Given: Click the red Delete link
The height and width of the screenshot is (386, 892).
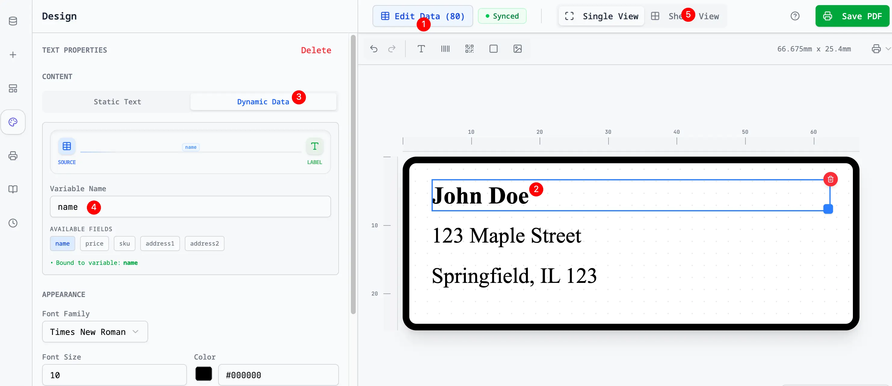Looking at the screenshot, I should pyautogui.click(x=316, y=50).
